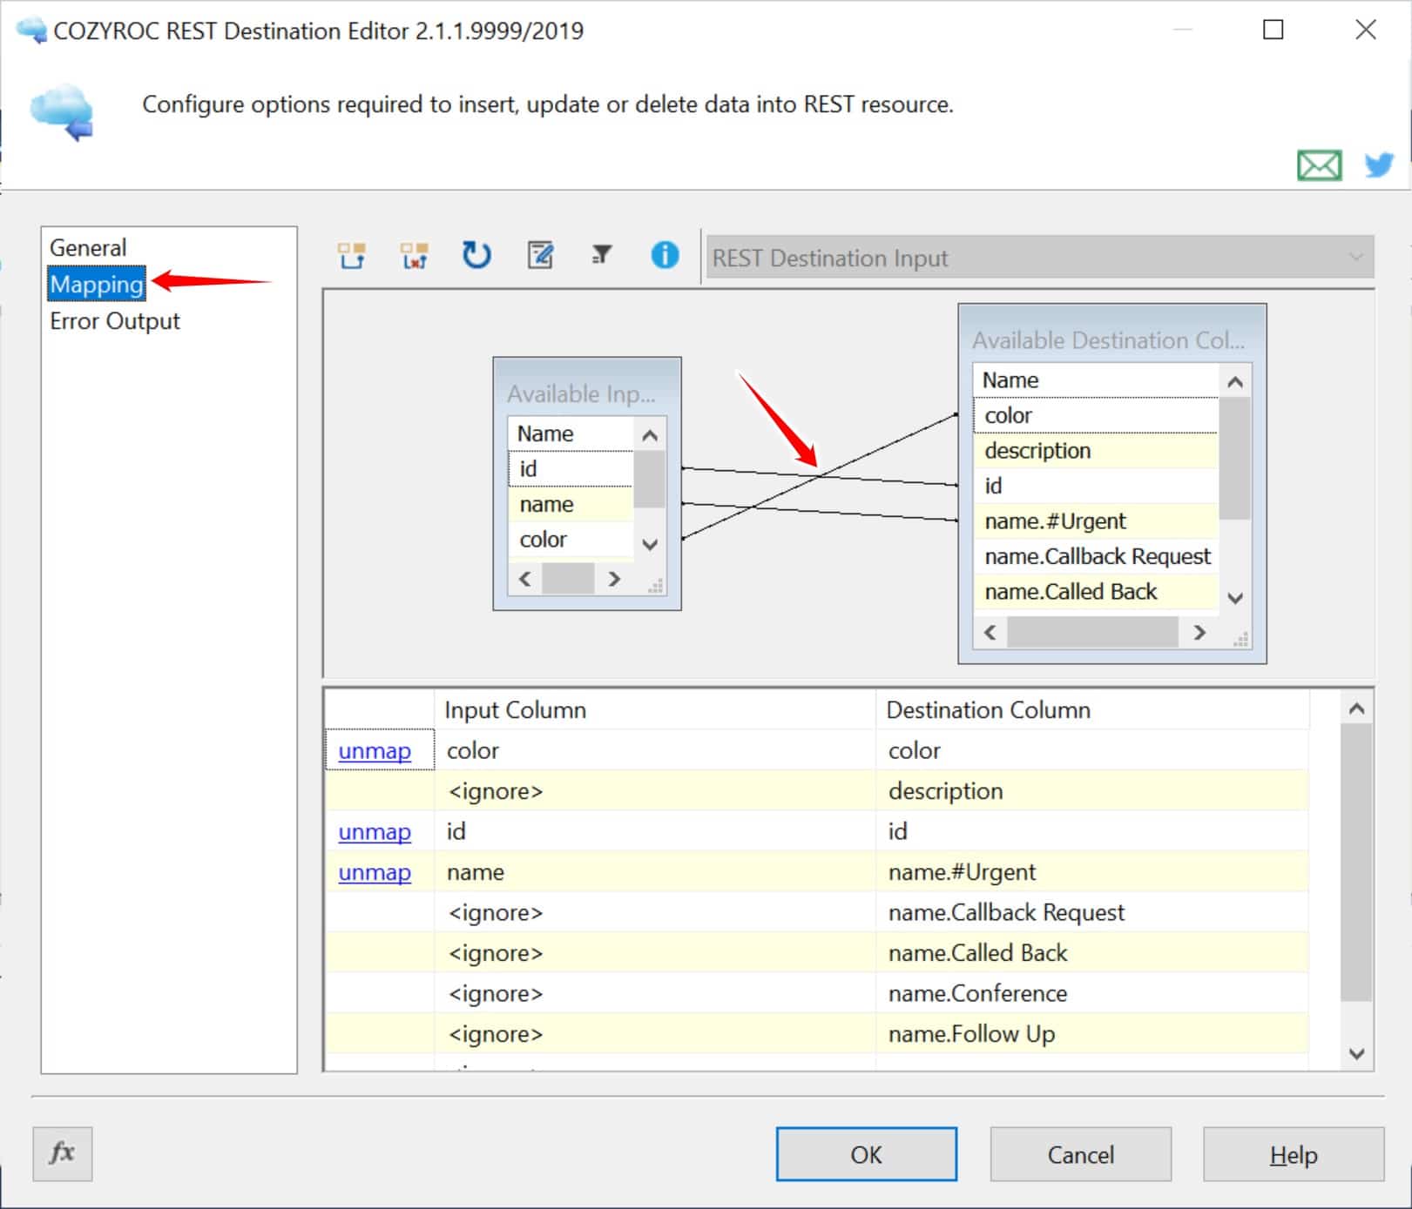Open the Error Output page

(115, 321)
